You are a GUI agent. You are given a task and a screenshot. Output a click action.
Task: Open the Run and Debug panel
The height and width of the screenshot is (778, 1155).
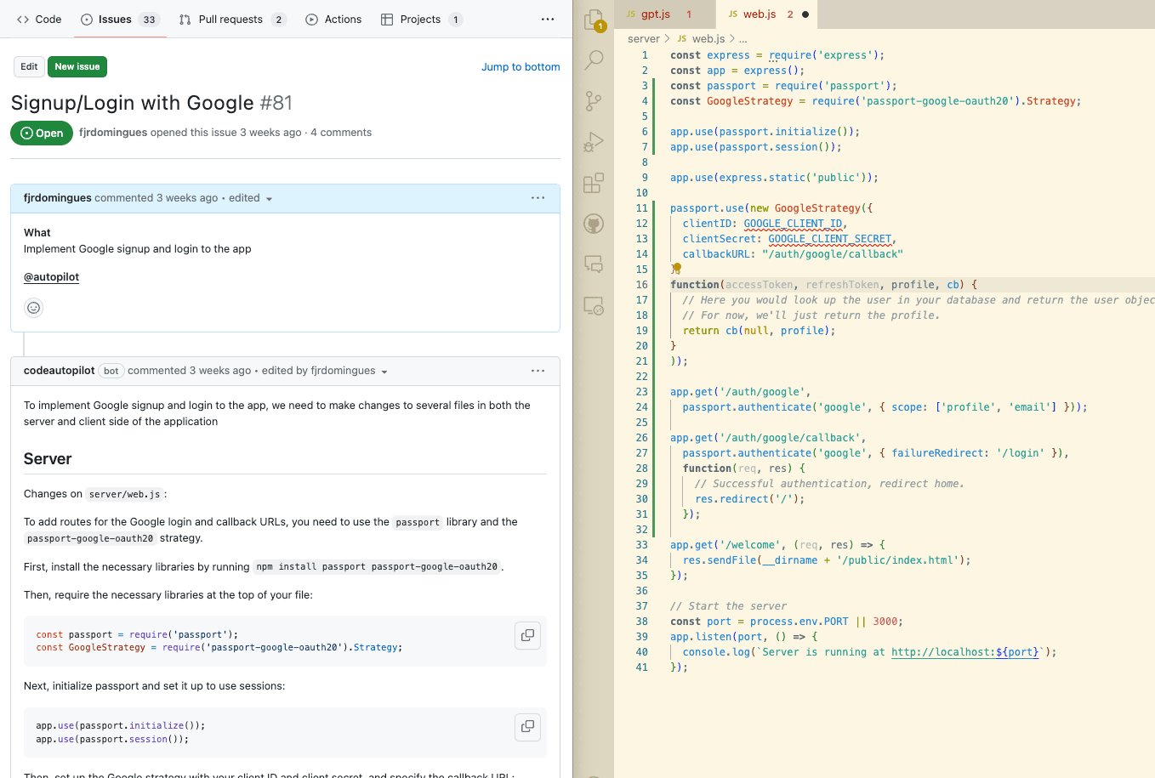point(595,141)
